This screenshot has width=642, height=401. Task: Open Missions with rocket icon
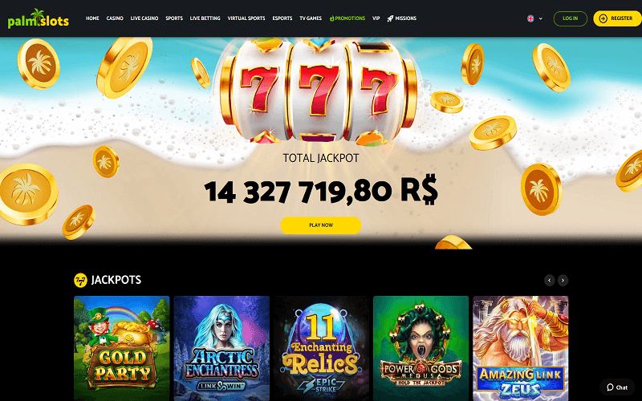coord(402,18)
